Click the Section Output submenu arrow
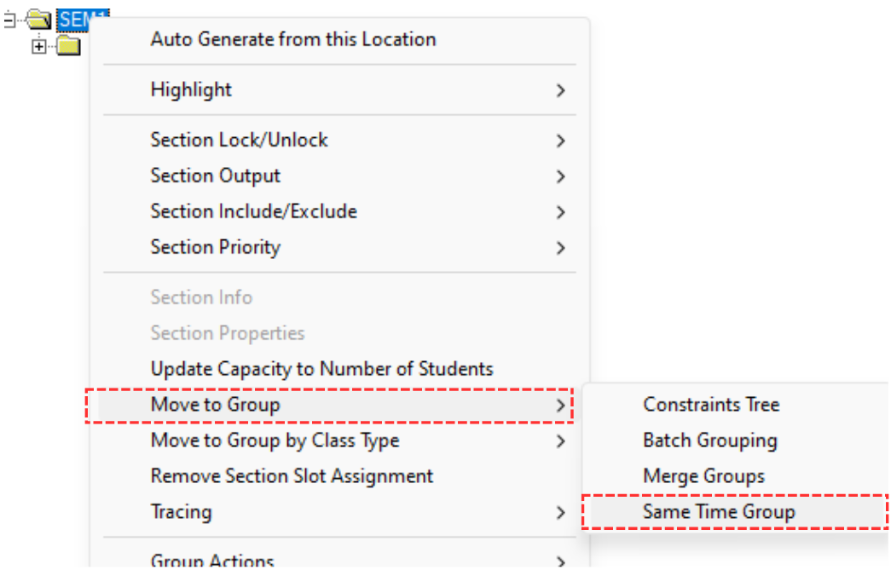 pyautogui.click(x=560, y=176)
